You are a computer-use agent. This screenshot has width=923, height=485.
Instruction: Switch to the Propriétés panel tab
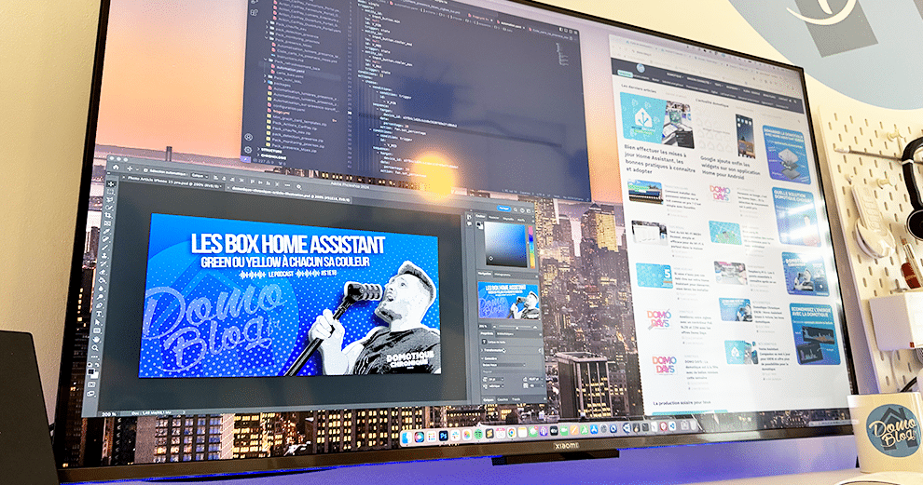[487, 333]
